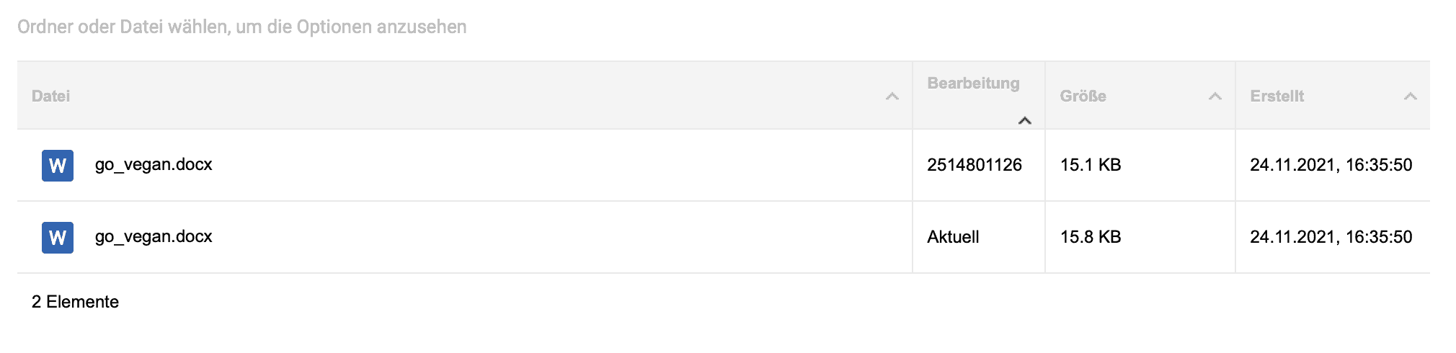Click creation date of Aktuell file row
1456x353 pixels.
pyautogui.click(x=1331, y=237)
